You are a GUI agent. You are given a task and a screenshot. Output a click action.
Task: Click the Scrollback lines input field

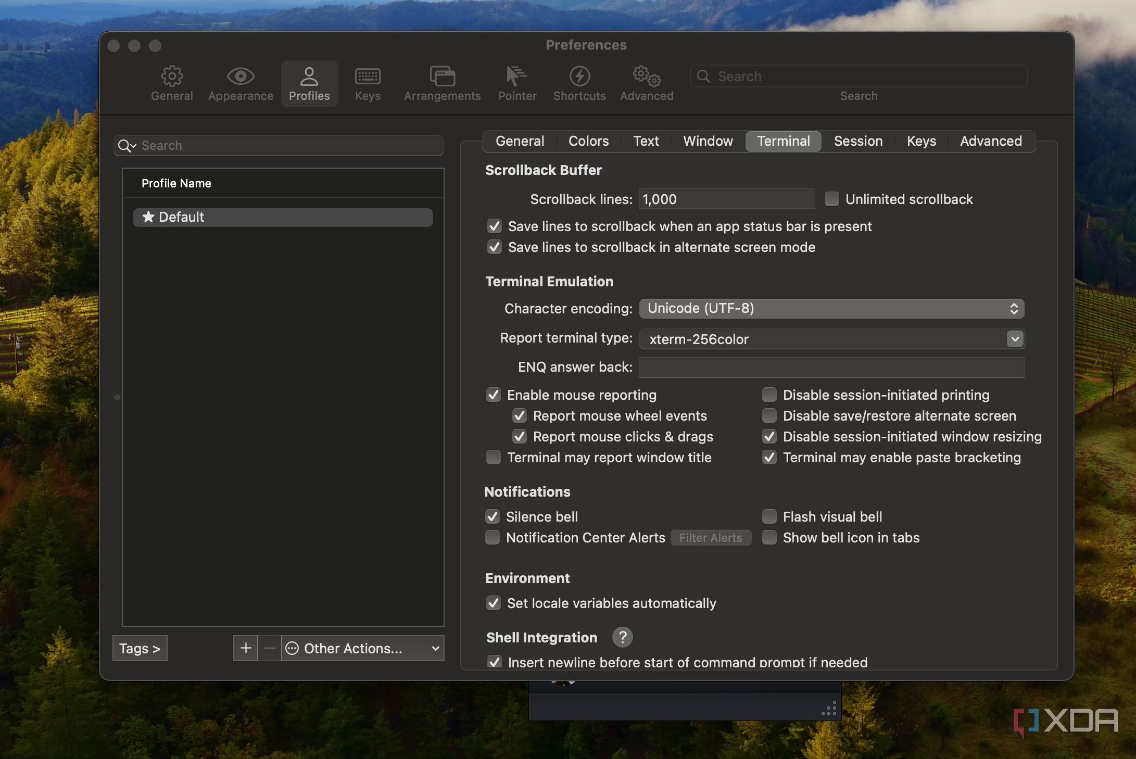tap(727, 199)
